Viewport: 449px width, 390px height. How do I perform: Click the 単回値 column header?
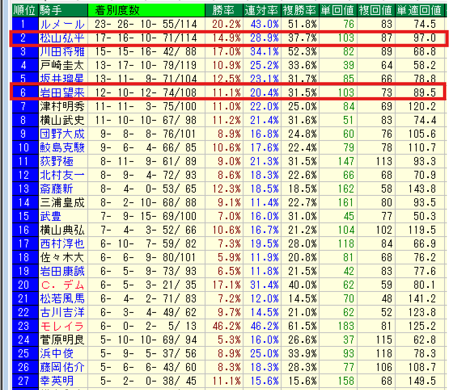pyautogui.click(x=337, y=10)
